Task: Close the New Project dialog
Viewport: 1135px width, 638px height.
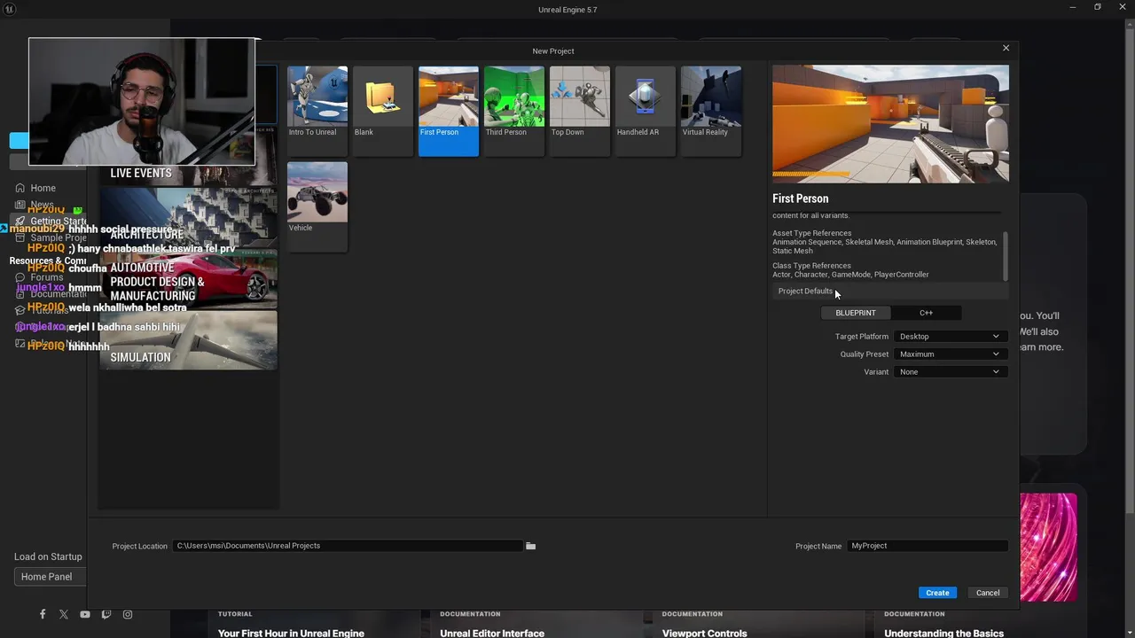Action: (x=1006, y=48)
